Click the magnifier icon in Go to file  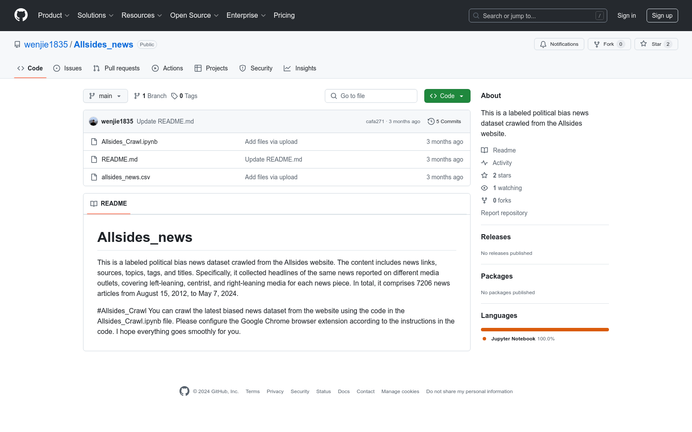tap(334, 96)
